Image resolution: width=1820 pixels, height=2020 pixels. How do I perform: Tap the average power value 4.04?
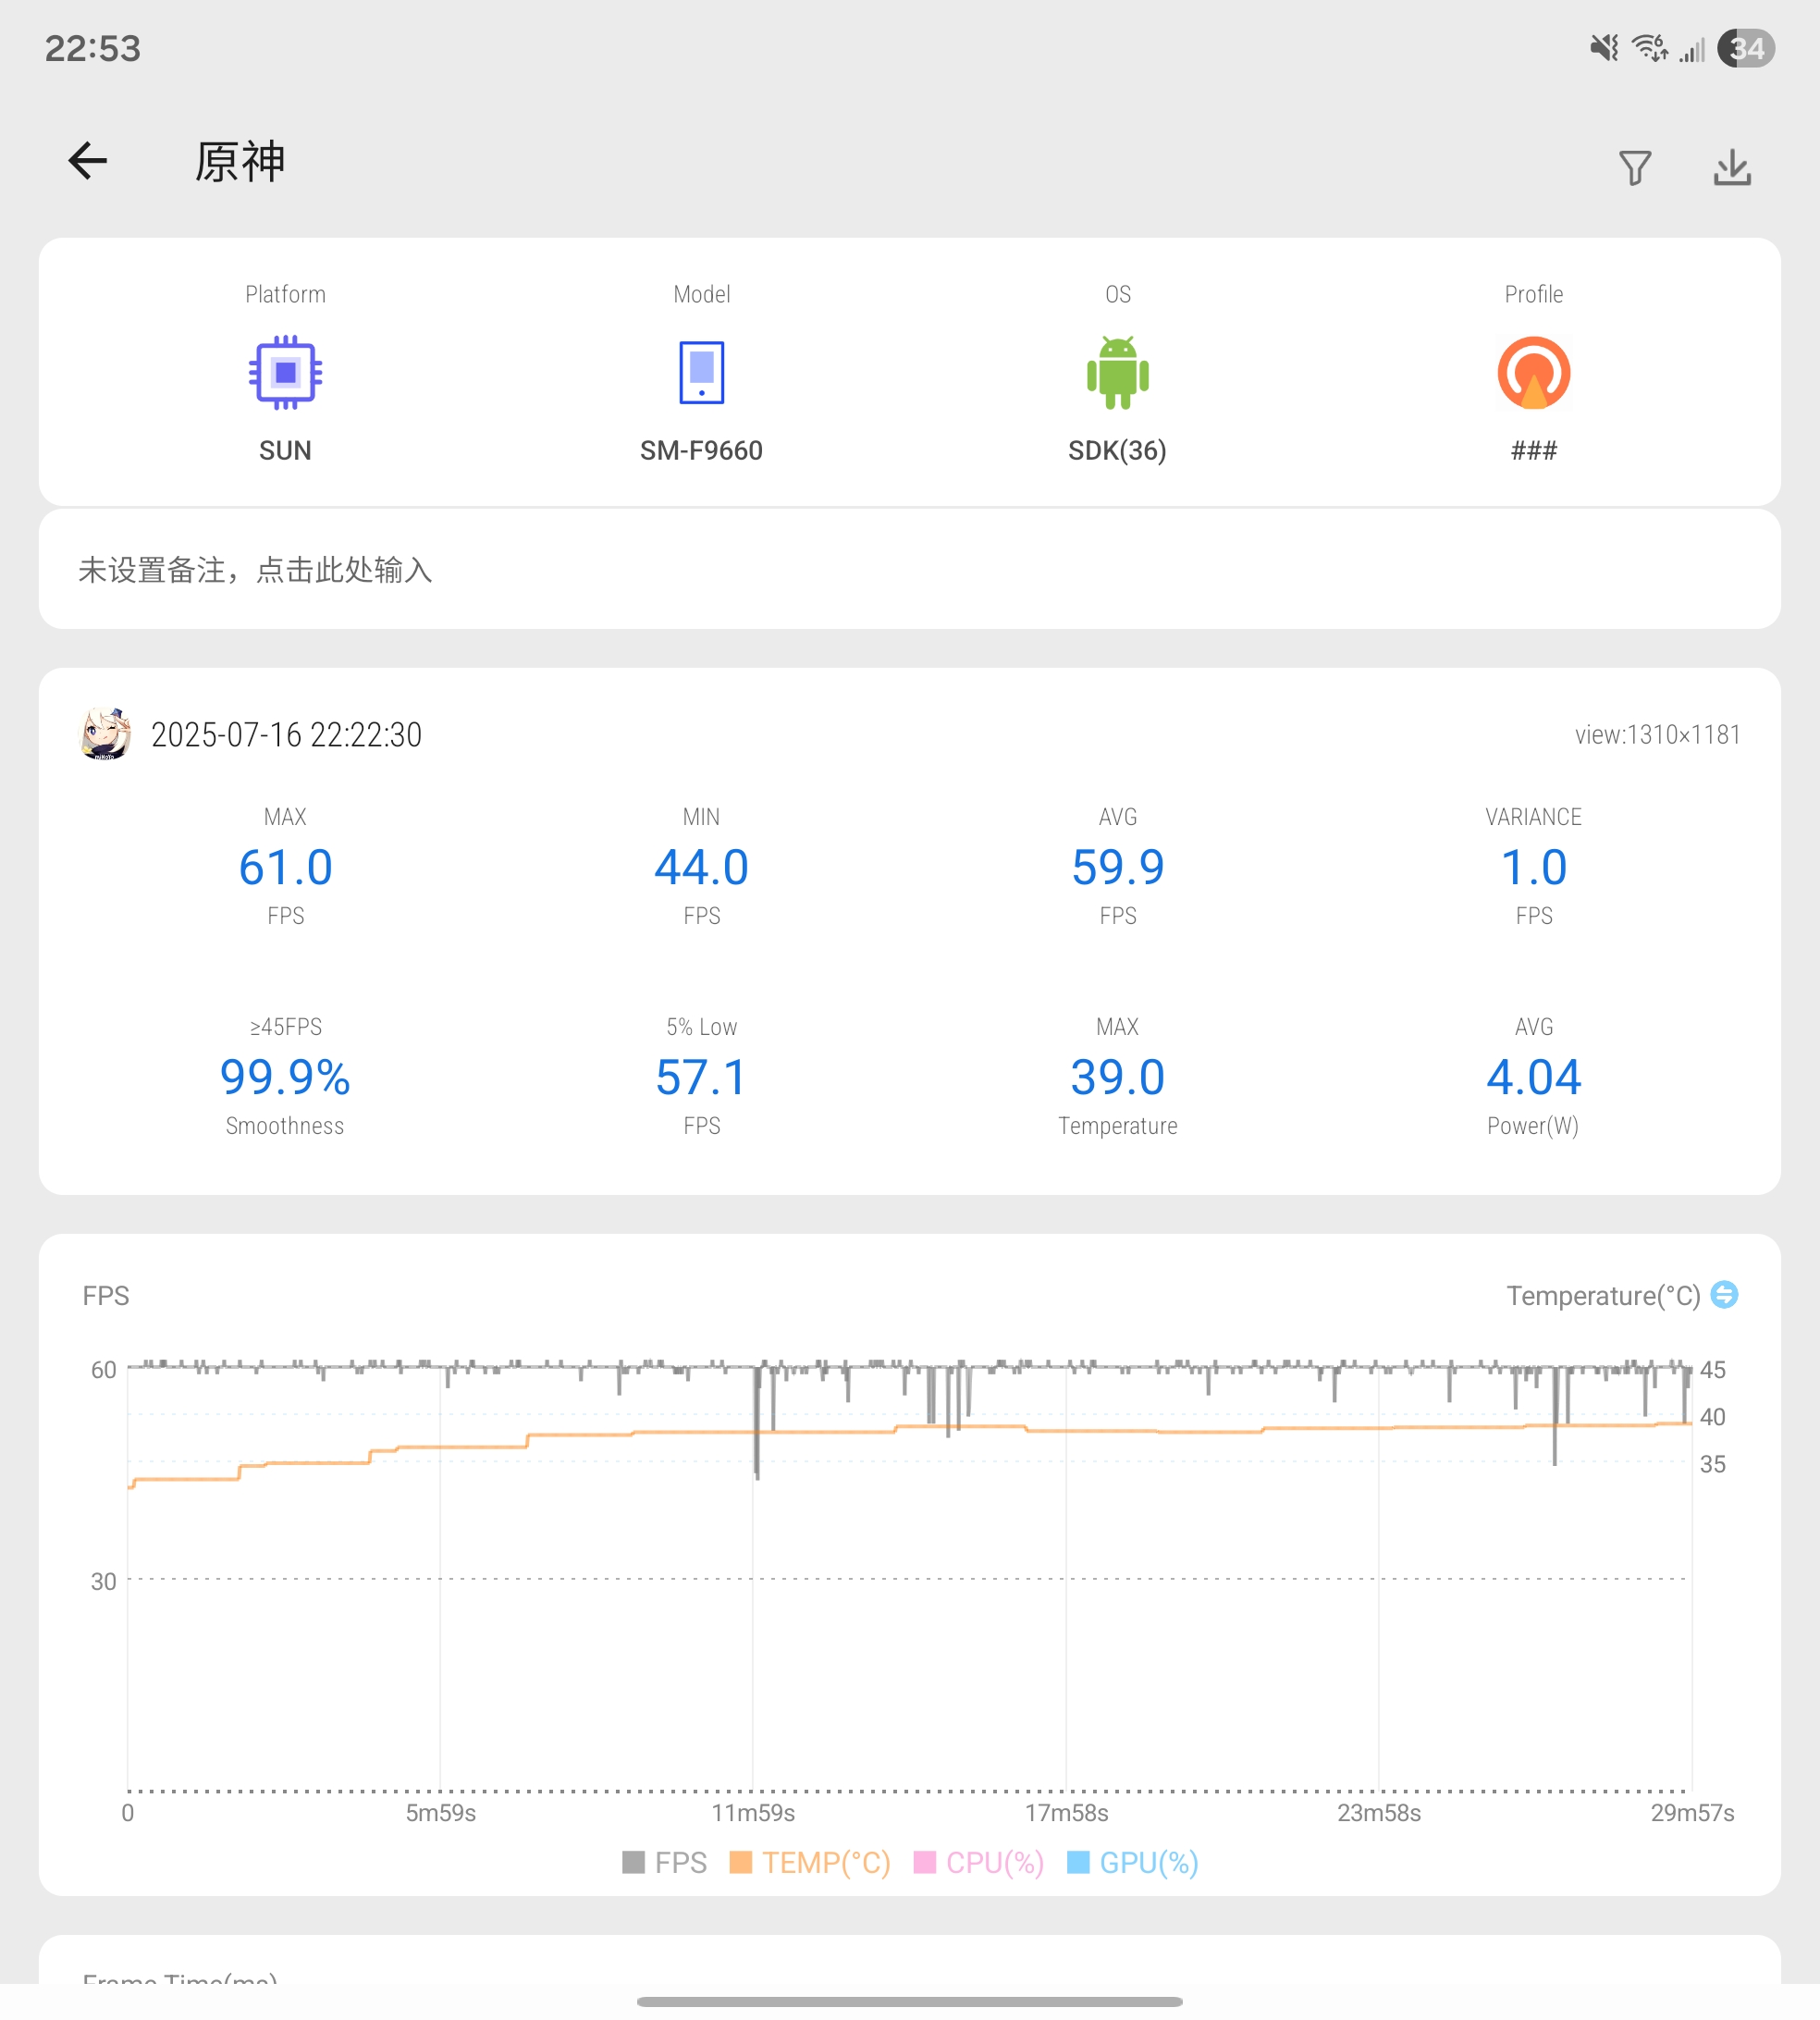(1534, 1077)
